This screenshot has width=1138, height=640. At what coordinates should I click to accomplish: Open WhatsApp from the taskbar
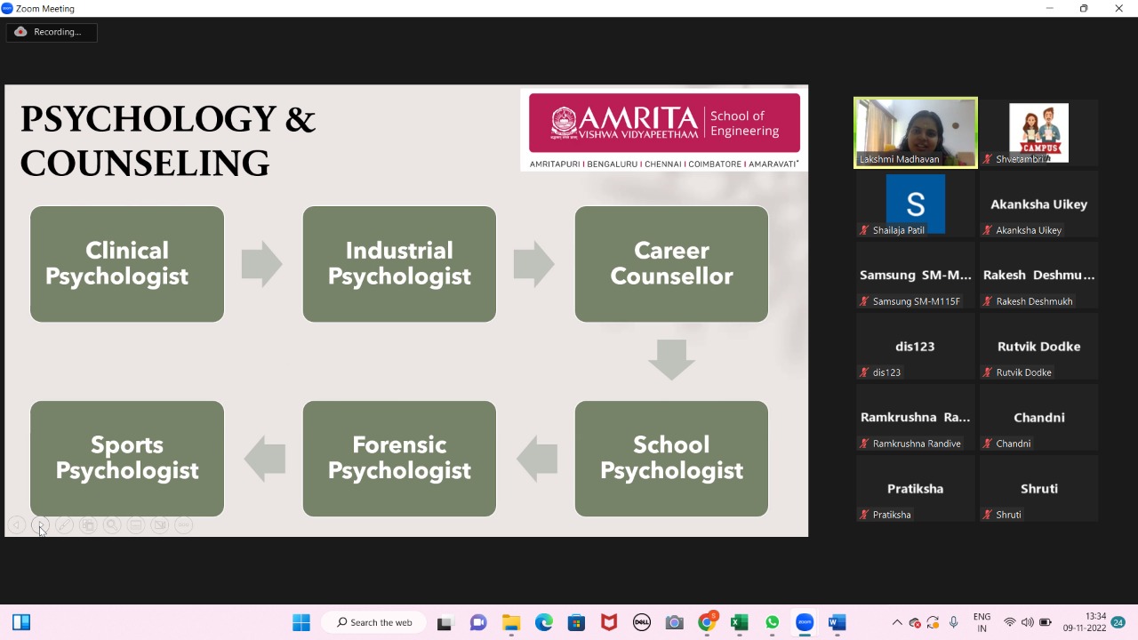pos(772,622)
